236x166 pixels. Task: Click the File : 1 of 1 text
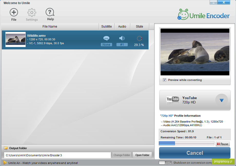click(x=214, y=137)
